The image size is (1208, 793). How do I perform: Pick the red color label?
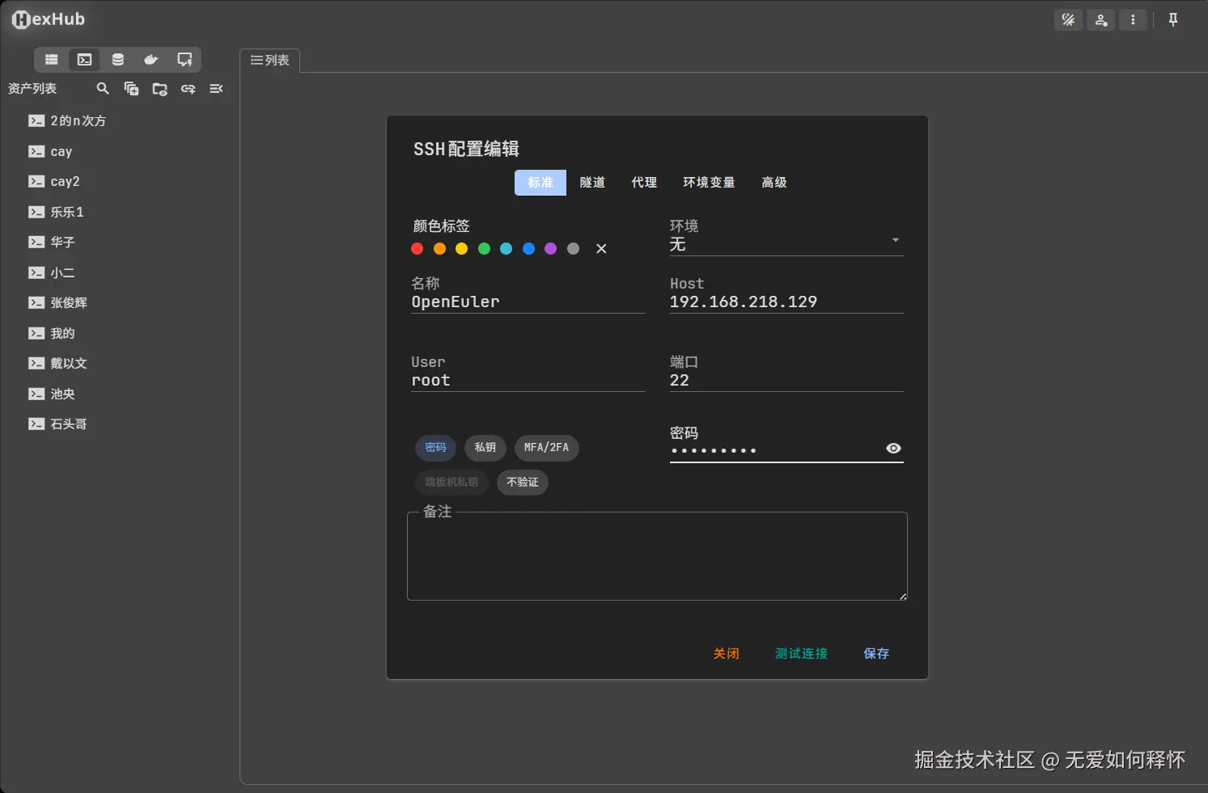coord(418,249)
